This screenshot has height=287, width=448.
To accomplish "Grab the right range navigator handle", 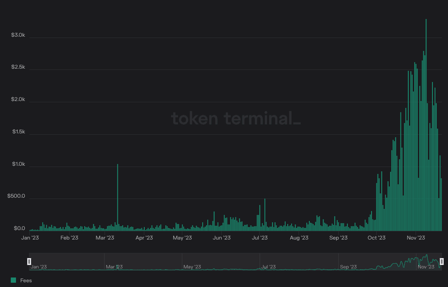I will point(442,262).
